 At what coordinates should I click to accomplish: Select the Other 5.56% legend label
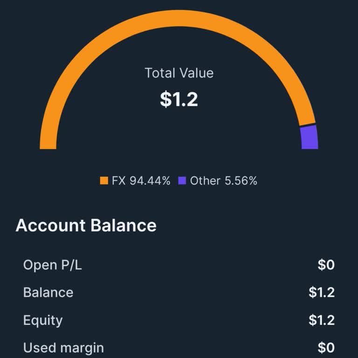coord(223,181)
